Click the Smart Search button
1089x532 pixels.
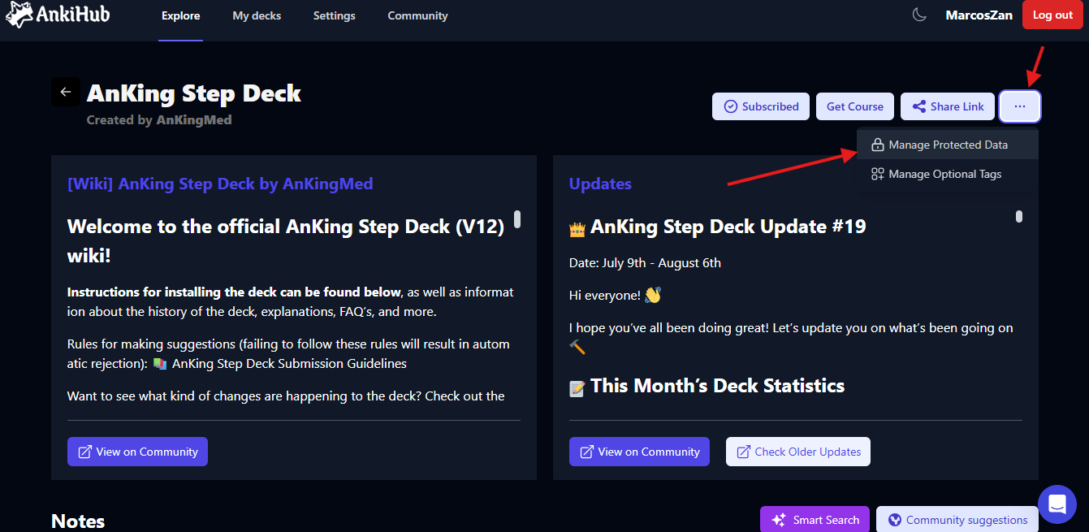tap(815, 520)
